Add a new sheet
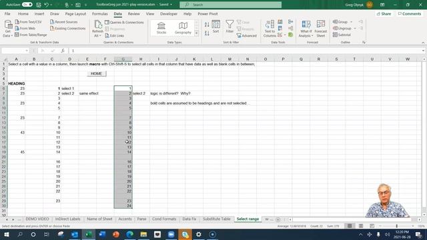 [278, 219]
